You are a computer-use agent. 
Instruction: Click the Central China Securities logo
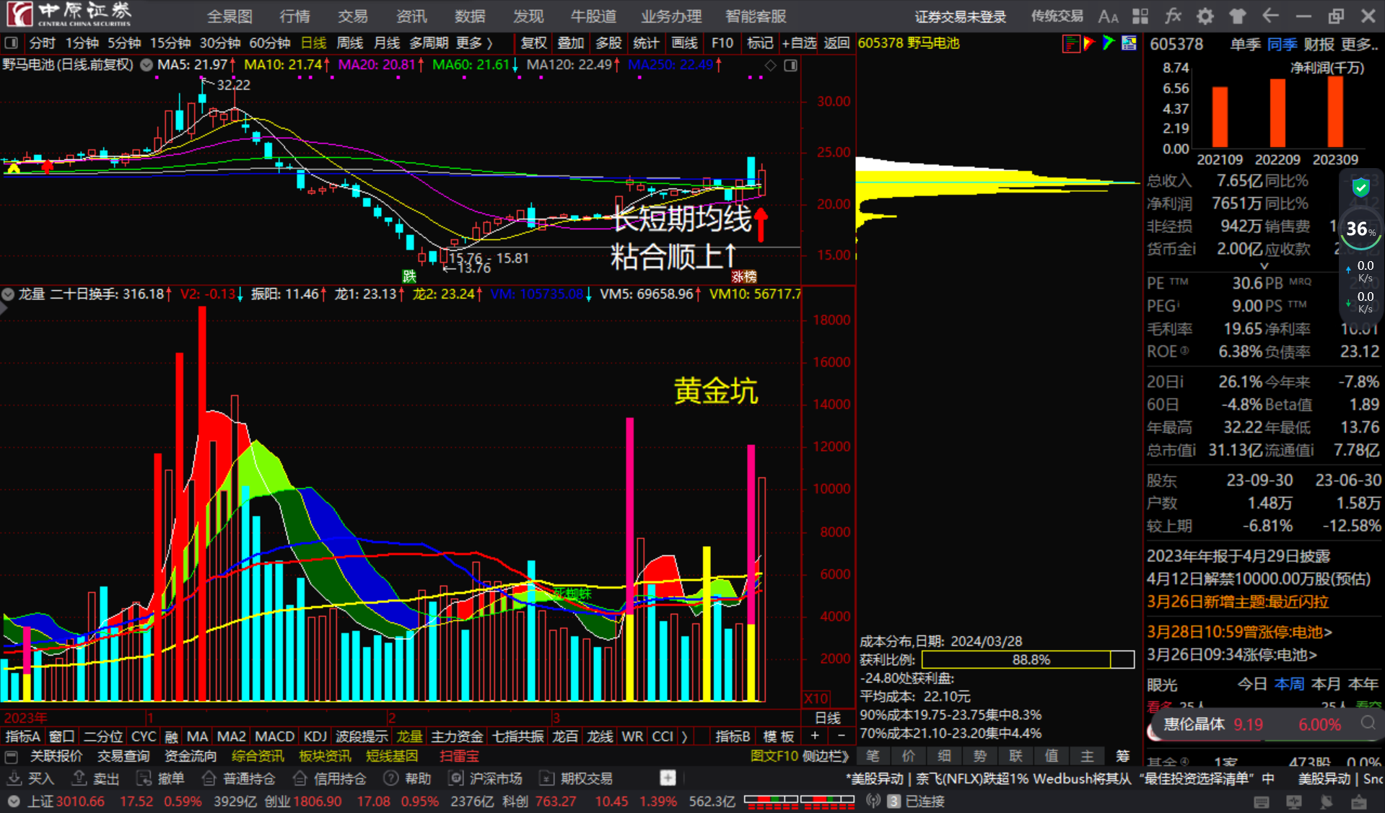click(69, 14)
